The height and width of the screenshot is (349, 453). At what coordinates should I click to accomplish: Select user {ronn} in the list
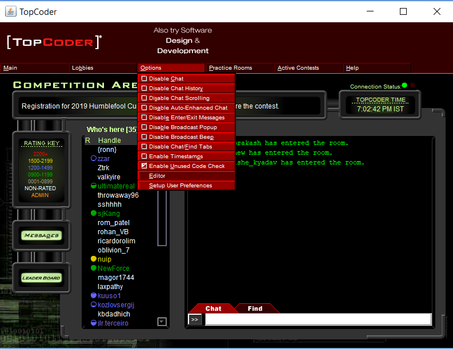[x=107, y=150]
